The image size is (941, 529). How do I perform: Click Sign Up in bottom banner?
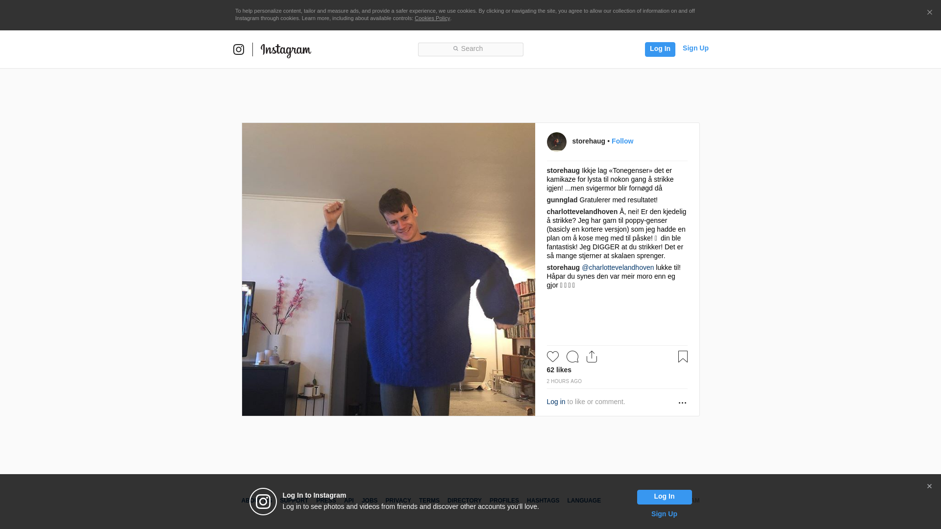pos(664,514)
